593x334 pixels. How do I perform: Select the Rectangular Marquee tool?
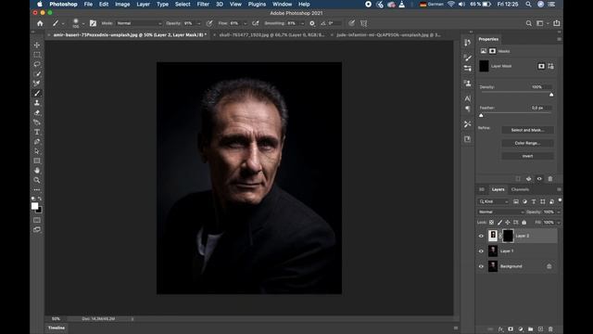coord(37,55)
